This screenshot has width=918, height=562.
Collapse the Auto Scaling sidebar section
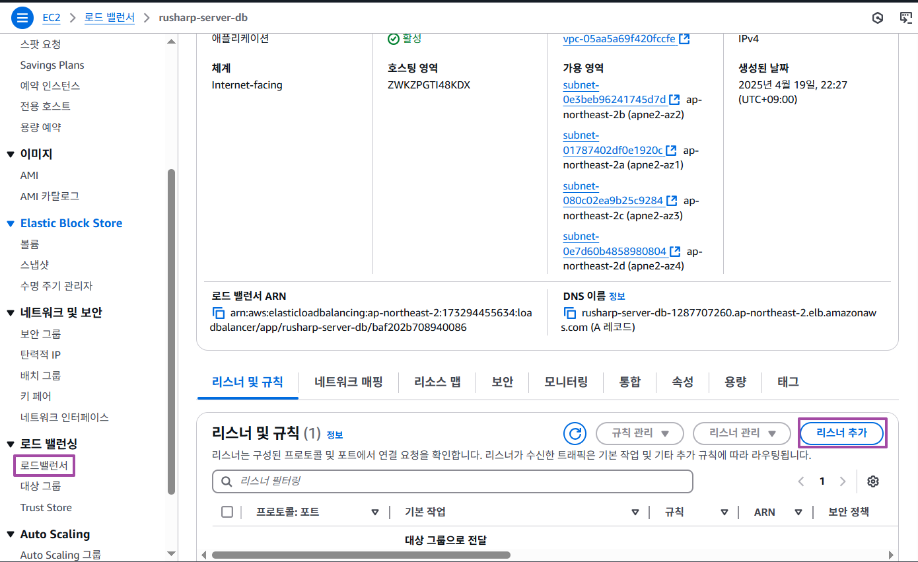click(x=11, y=535)
